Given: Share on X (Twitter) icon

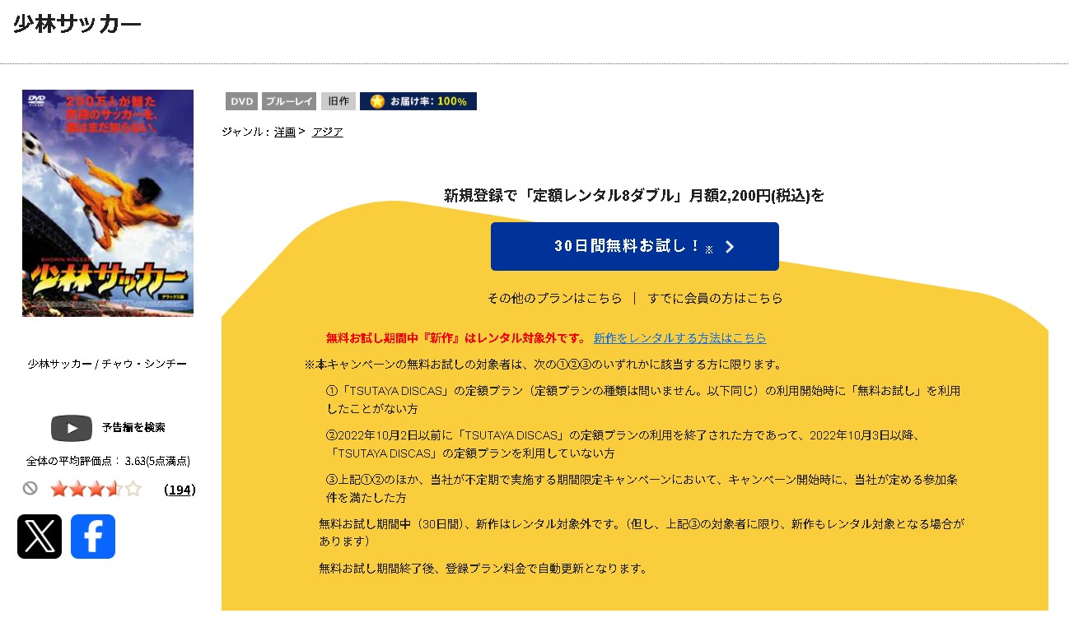Looking at the screenshot, I should [x=40, y=537].
